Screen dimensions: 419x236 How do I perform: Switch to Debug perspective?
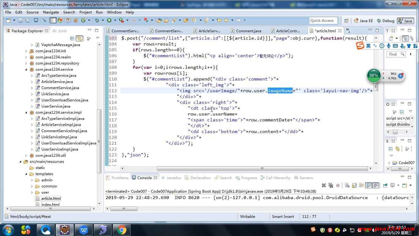point(385,21)
